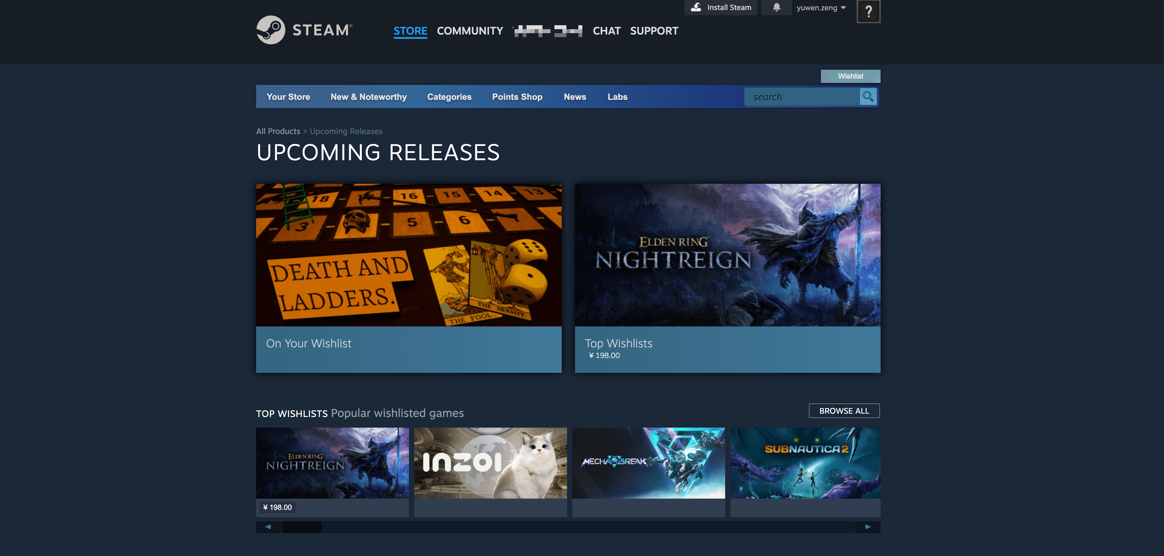Open the notifications bell
Image resolution: width=1164 pixels, height=556 pixels.
point(776,7)
